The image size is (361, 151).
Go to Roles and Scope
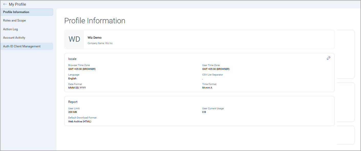tap(14, 20)
